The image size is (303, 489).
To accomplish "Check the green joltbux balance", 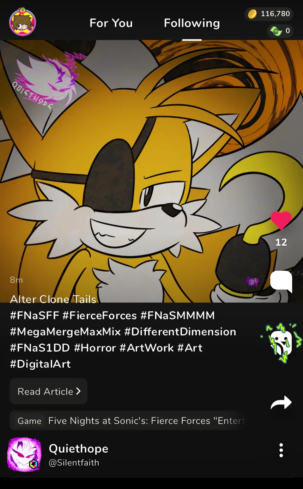I will tap(280, 31).
